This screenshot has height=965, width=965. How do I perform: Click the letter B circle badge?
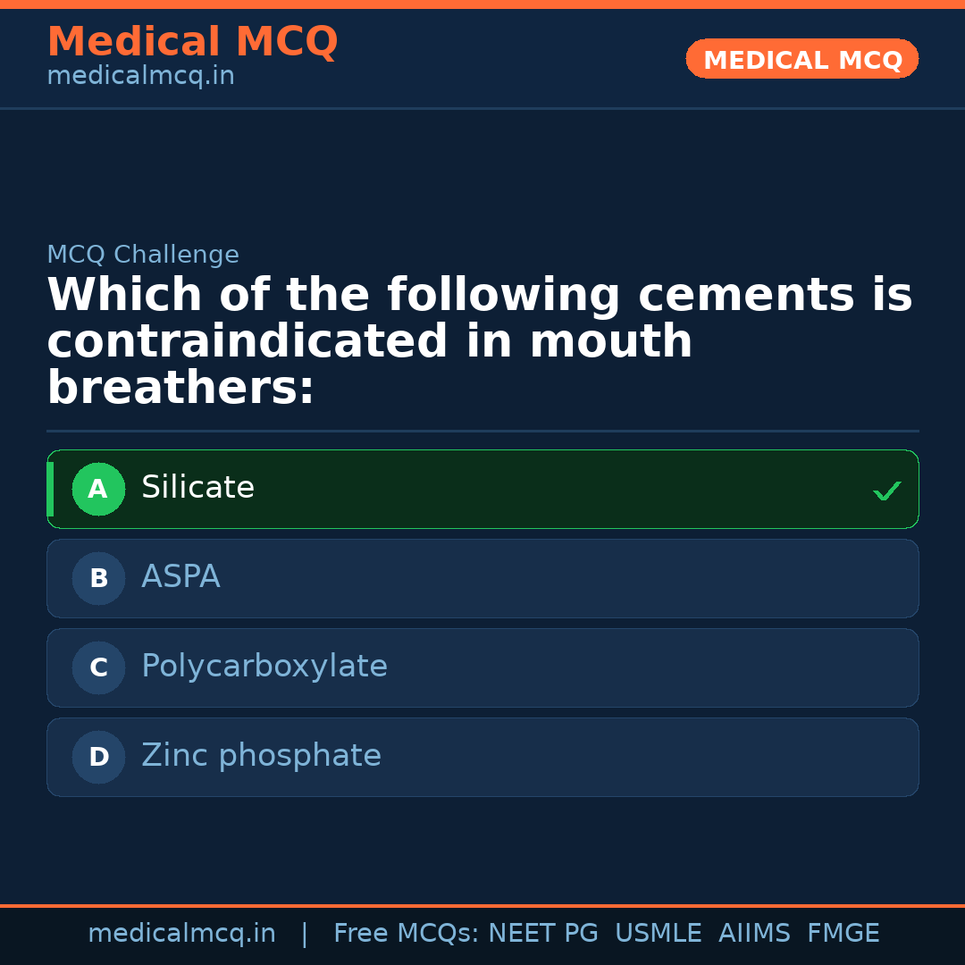click(98, 578)
